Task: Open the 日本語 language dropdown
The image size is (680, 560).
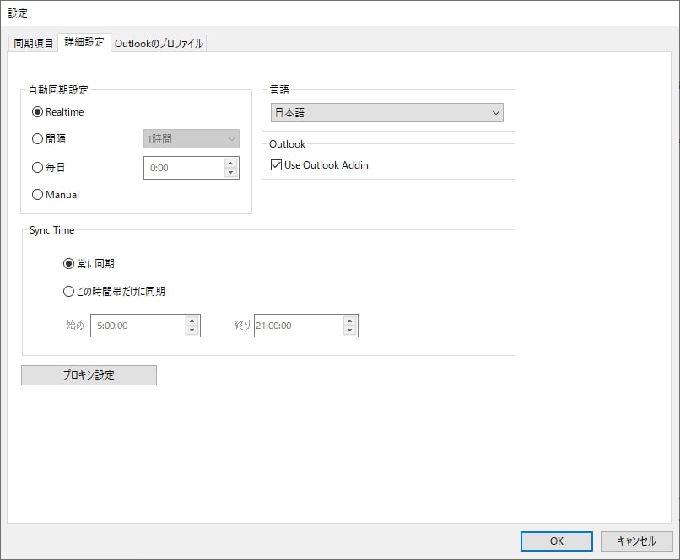Action: pos(387,113)
